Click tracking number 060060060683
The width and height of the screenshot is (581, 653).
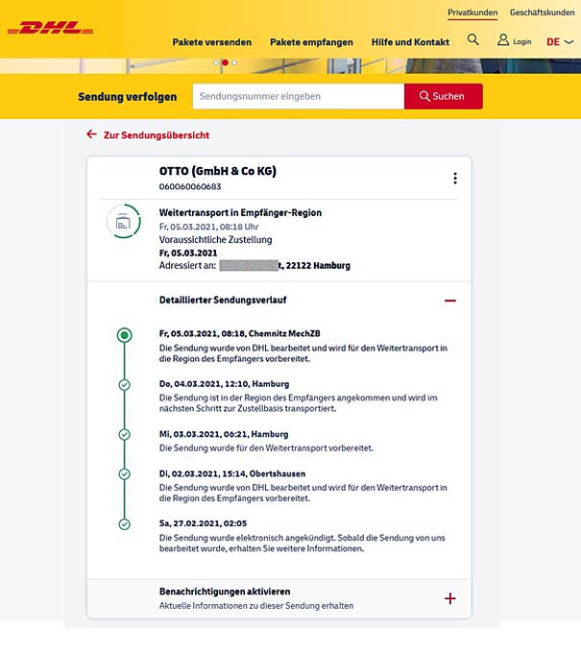190,186
